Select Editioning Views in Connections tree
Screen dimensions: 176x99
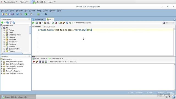click(x=15, y=35)
